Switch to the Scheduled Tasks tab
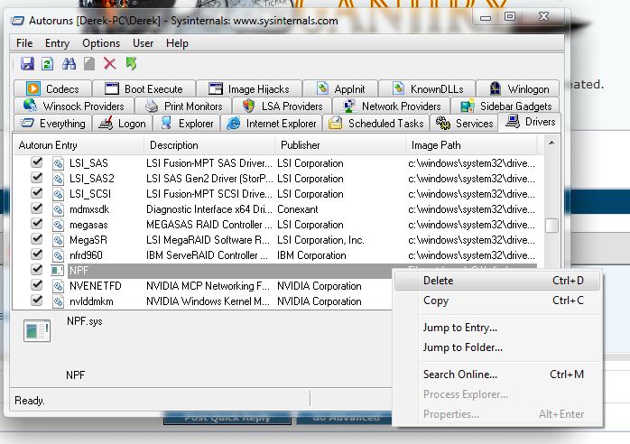Screen dimensions: 630x444 [375, 124]
